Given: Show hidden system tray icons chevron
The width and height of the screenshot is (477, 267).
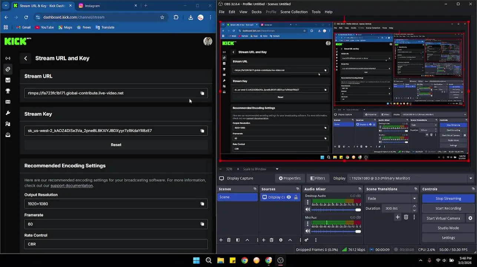Looking at the screenshot, I should click(421, 260).
